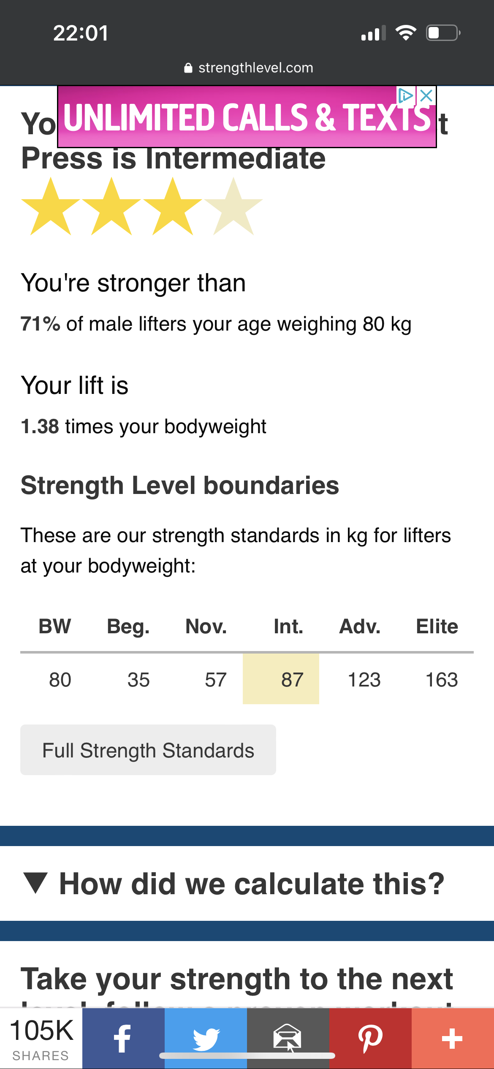Tap the first gold star

51,206
